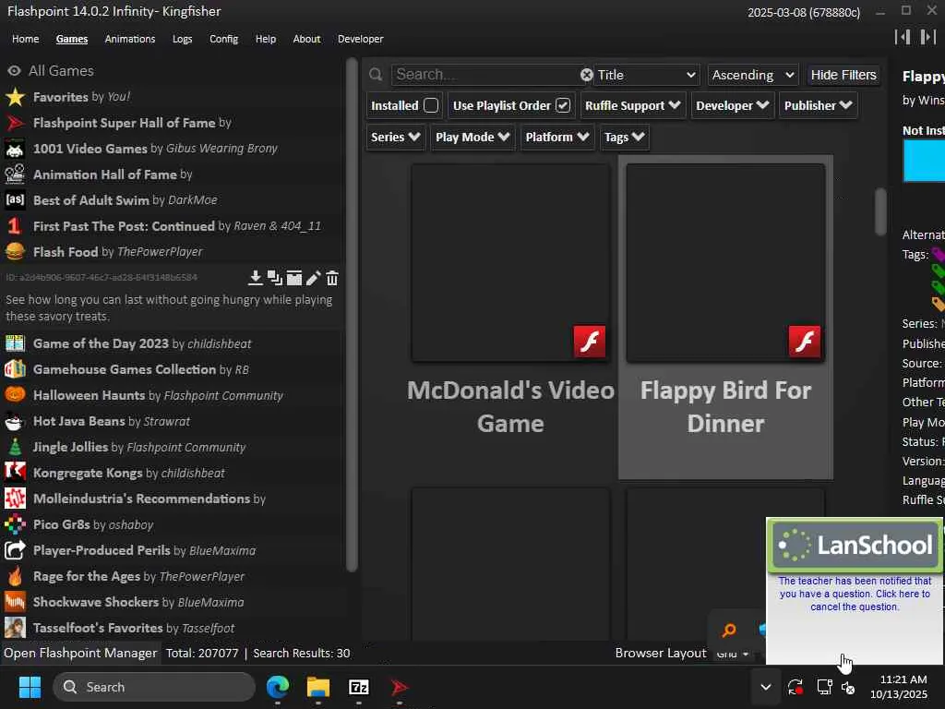Click the sync icon with red dot in tray
Screen dimensions: 945x709
tap(795, 687)
